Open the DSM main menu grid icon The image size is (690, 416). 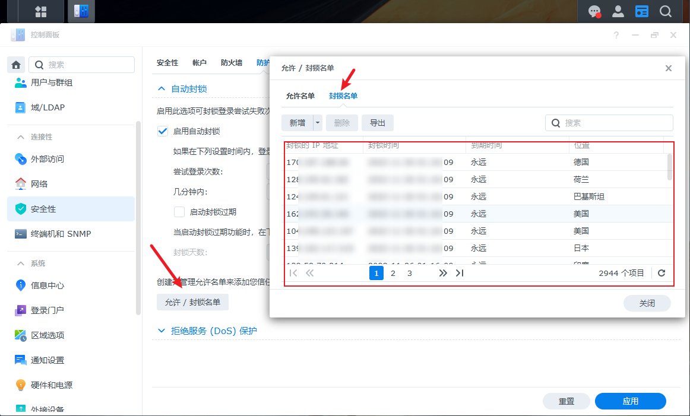coord(41,11)
